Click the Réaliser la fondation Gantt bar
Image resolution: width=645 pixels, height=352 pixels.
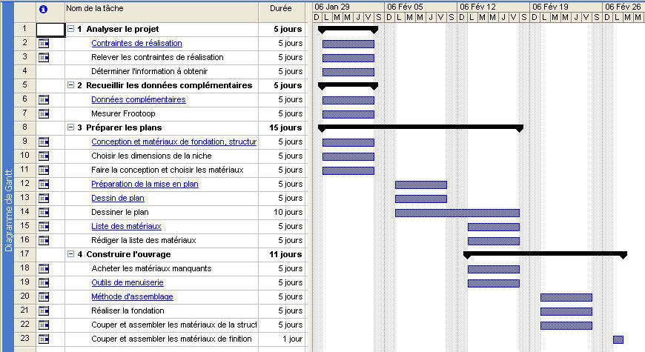coord(566,312)
